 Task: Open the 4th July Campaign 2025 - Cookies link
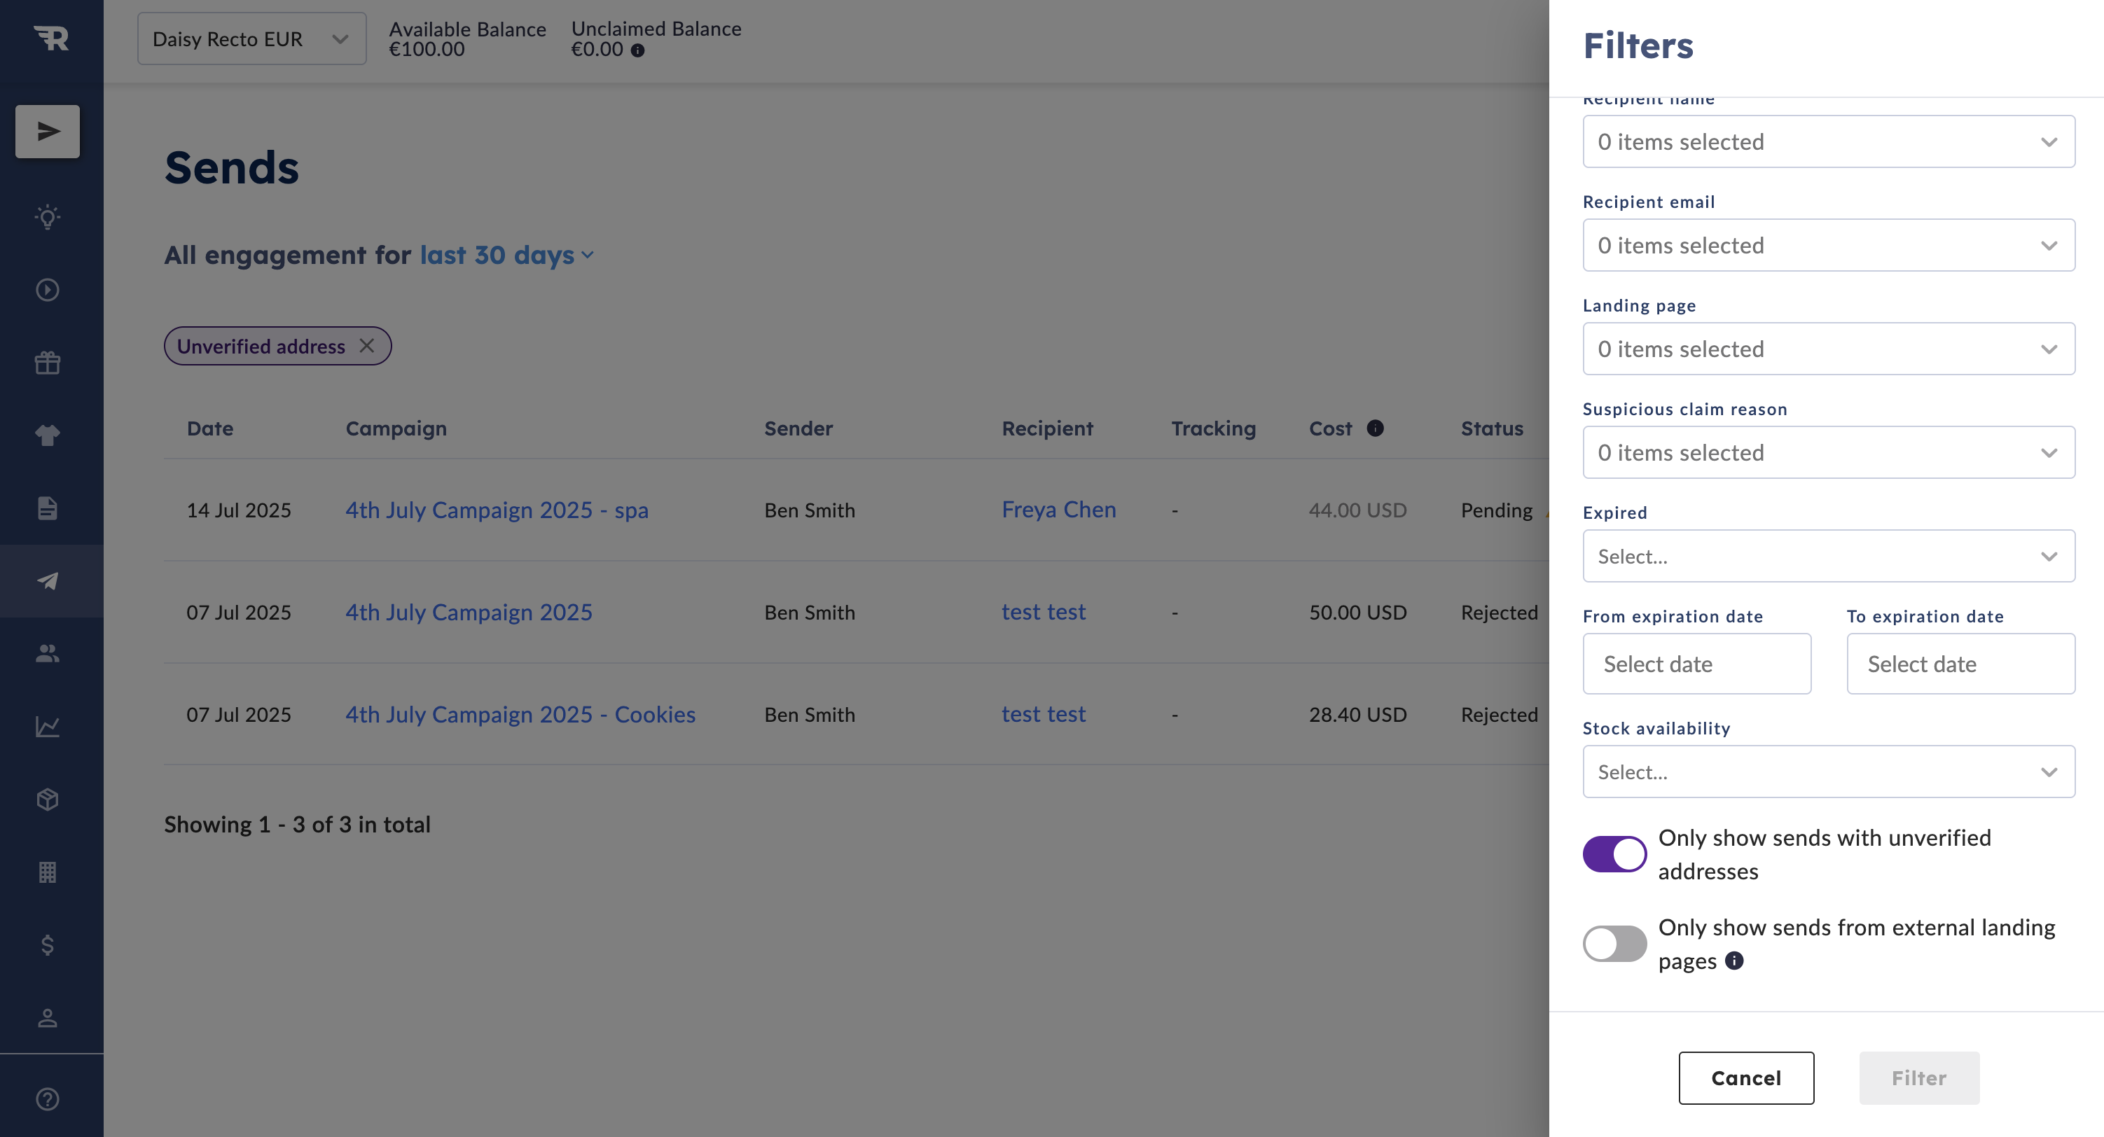coord(520,714)
